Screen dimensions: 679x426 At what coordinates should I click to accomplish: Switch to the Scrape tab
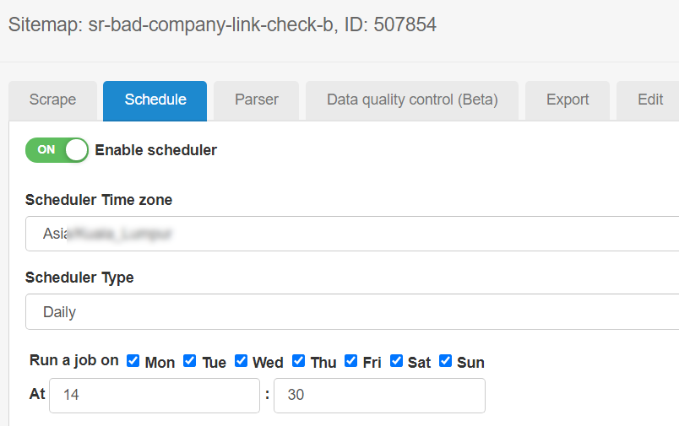coord(52,100)
